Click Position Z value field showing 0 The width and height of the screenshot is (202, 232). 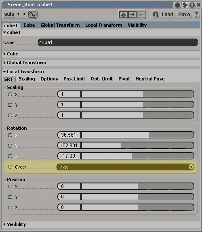[x=69, y=207]
